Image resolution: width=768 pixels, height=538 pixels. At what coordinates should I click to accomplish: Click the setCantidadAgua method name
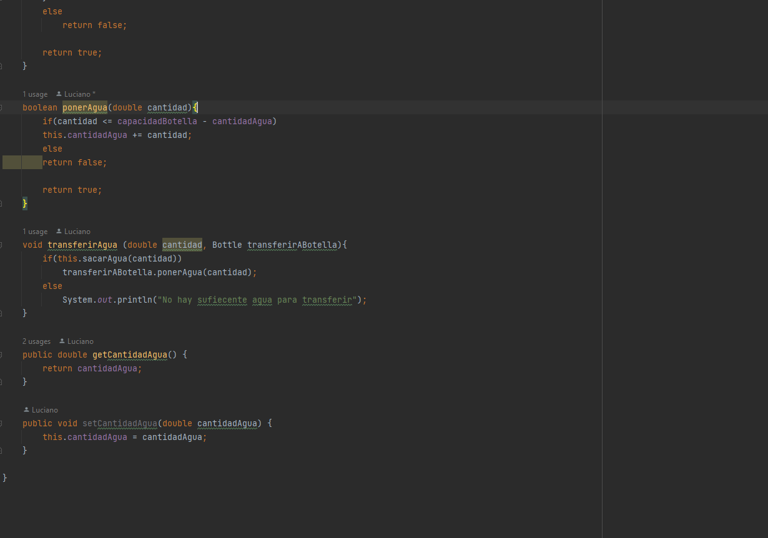[120, 423]
